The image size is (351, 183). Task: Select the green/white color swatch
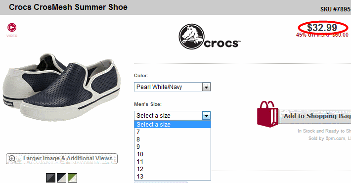point(73,178)
